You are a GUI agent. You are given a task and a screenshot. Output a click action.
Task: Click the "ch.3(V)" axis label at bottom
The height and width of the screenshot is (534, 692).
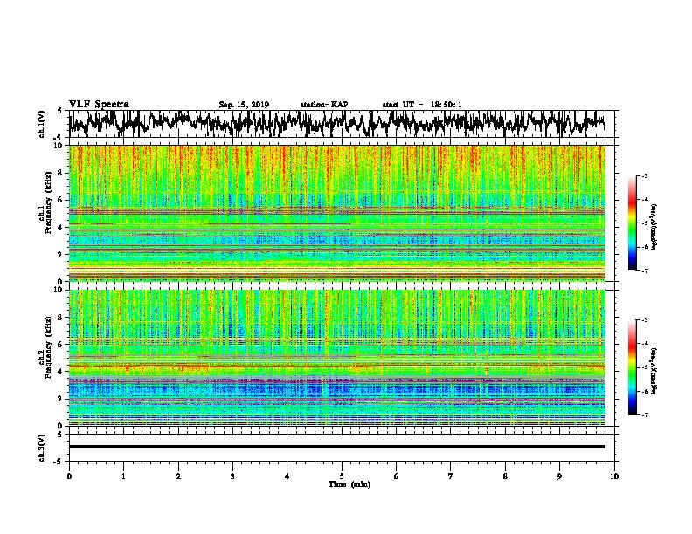pyautogui.click(x=42, y=448)
